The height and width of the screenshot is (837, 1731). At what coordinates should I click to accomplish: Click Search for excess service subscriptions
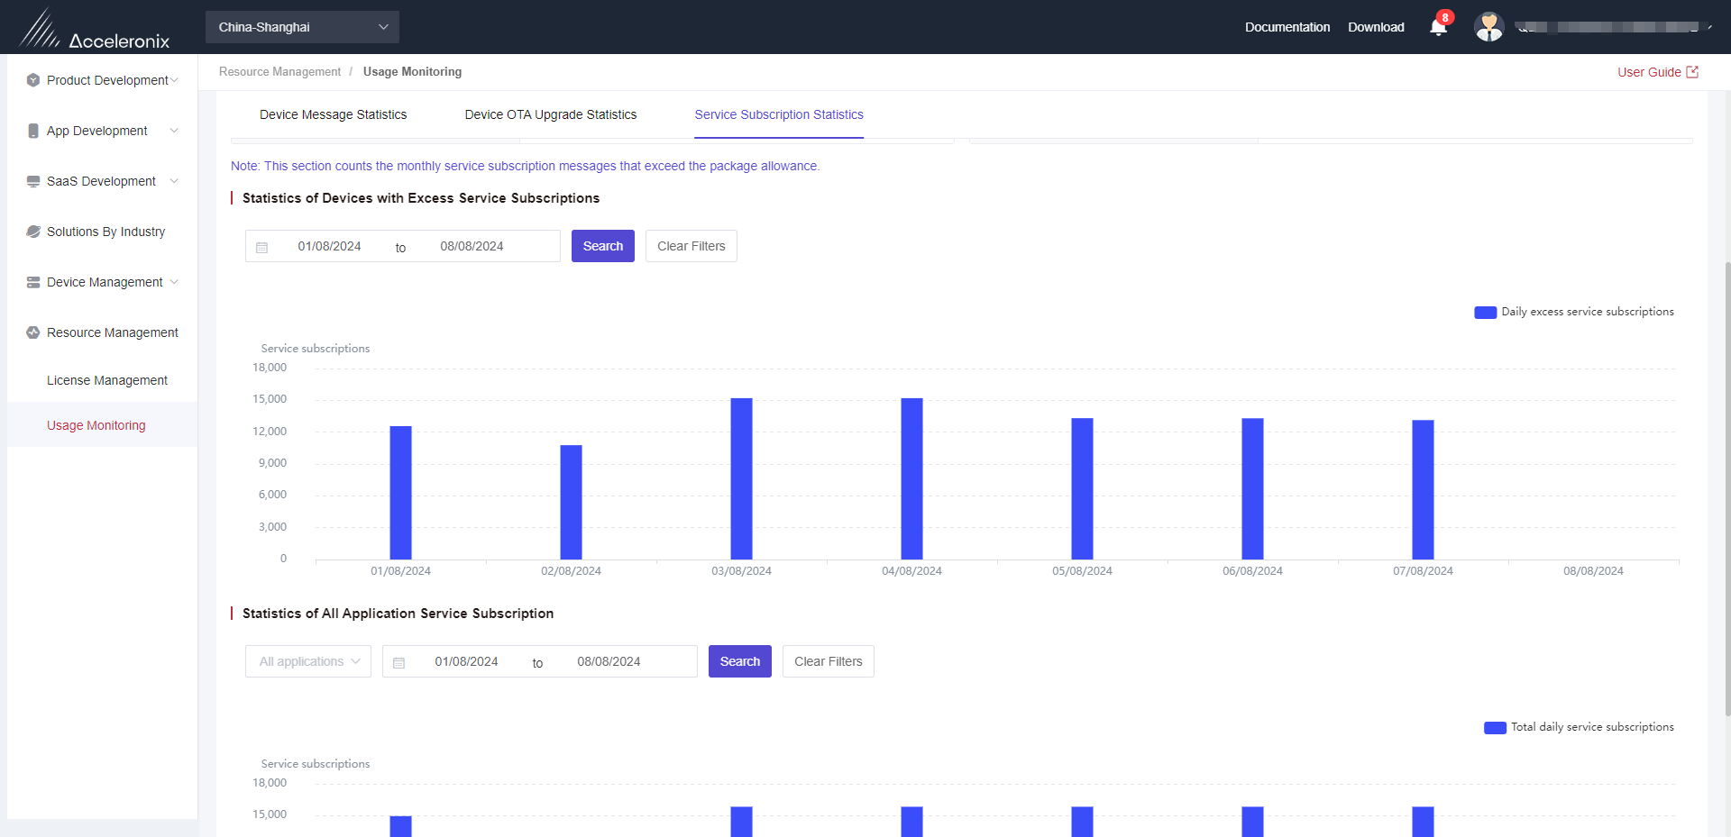[603, 246]
